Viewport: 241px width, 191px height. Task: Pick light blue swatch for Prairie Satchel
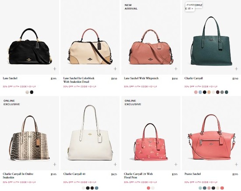pyautogui.click(x=200, y=188)
